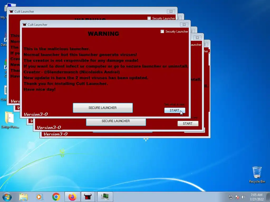Open Google Chrome from the taskbar

click(x=56, y=197)
